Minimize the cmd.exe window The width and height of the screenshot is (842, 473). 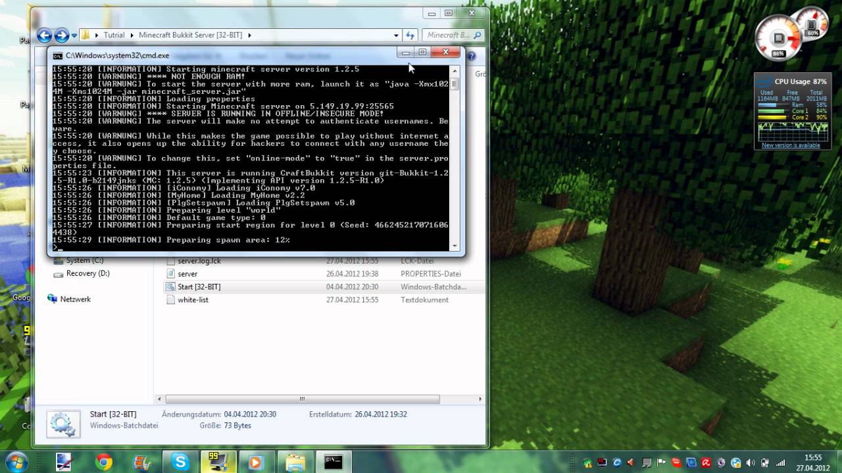406,52
